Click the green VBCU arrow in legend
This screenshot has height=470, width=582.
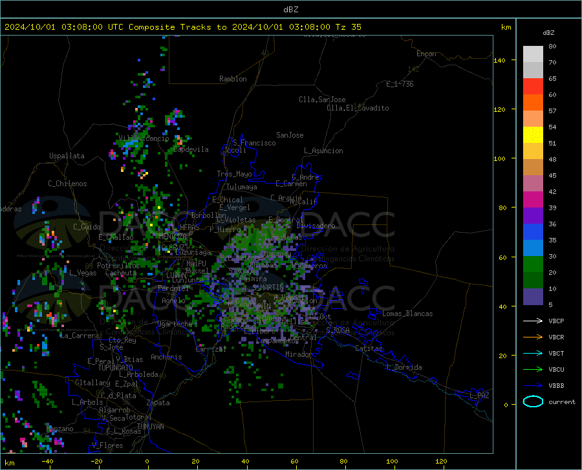(x=533, y=370)
